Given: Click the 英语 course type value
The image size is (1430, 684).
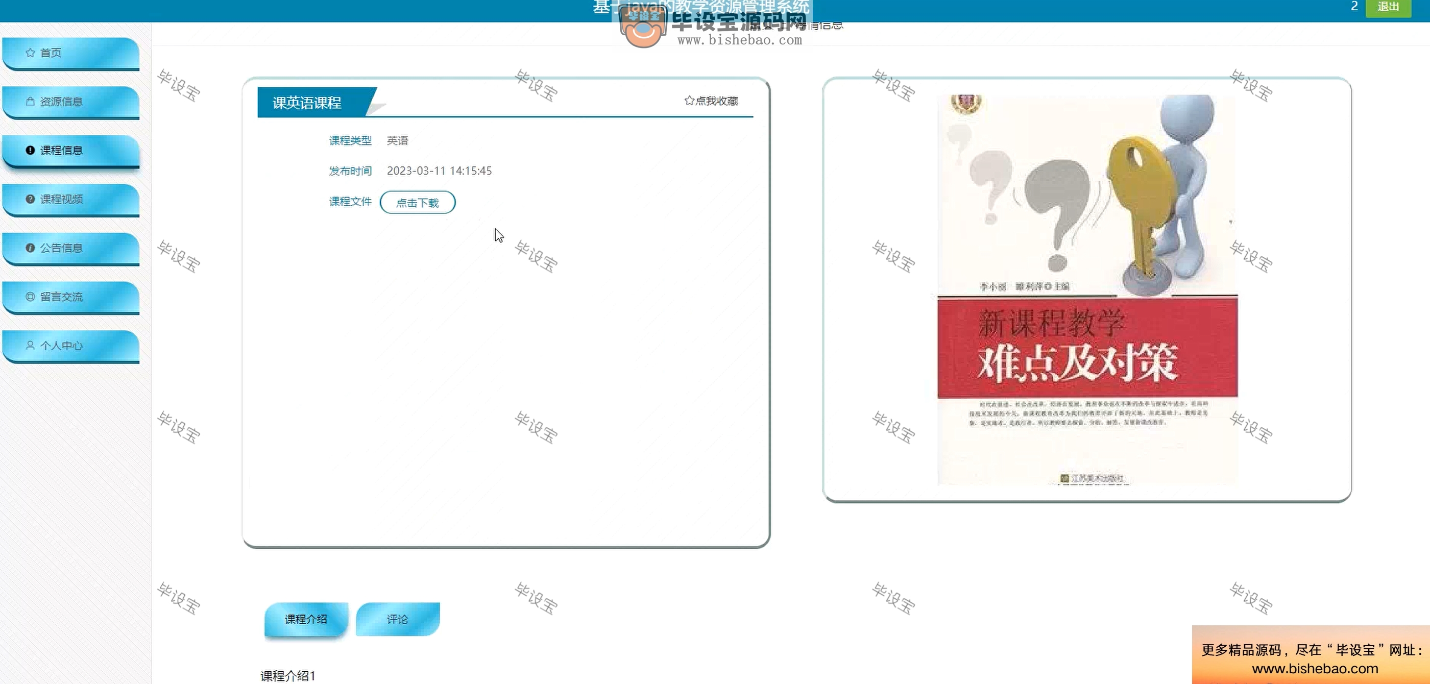Looking at the screenshot, I should 398,140.
